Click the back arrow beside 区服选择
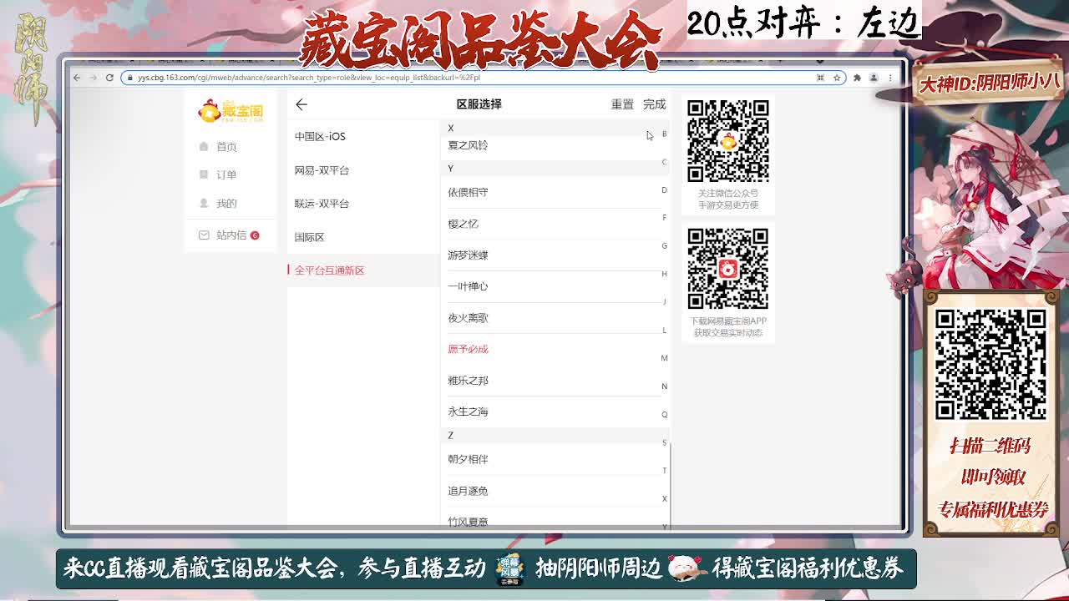Viewport: 1069px width, 601px height. (x=301, y=104)
